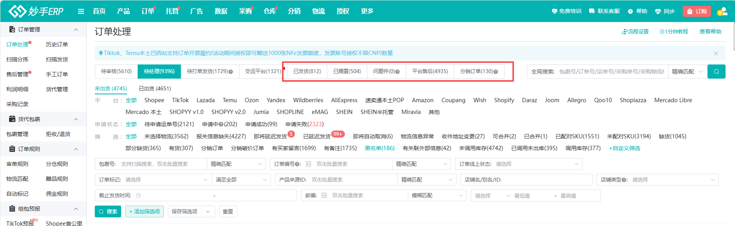Open the user avatar icon at top right

click(722, 11)
